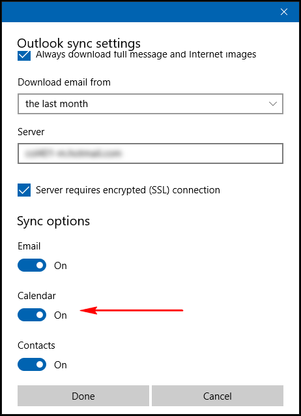Click the 'Sync options' section heading

pyautogui.click(x=53, y=221)
